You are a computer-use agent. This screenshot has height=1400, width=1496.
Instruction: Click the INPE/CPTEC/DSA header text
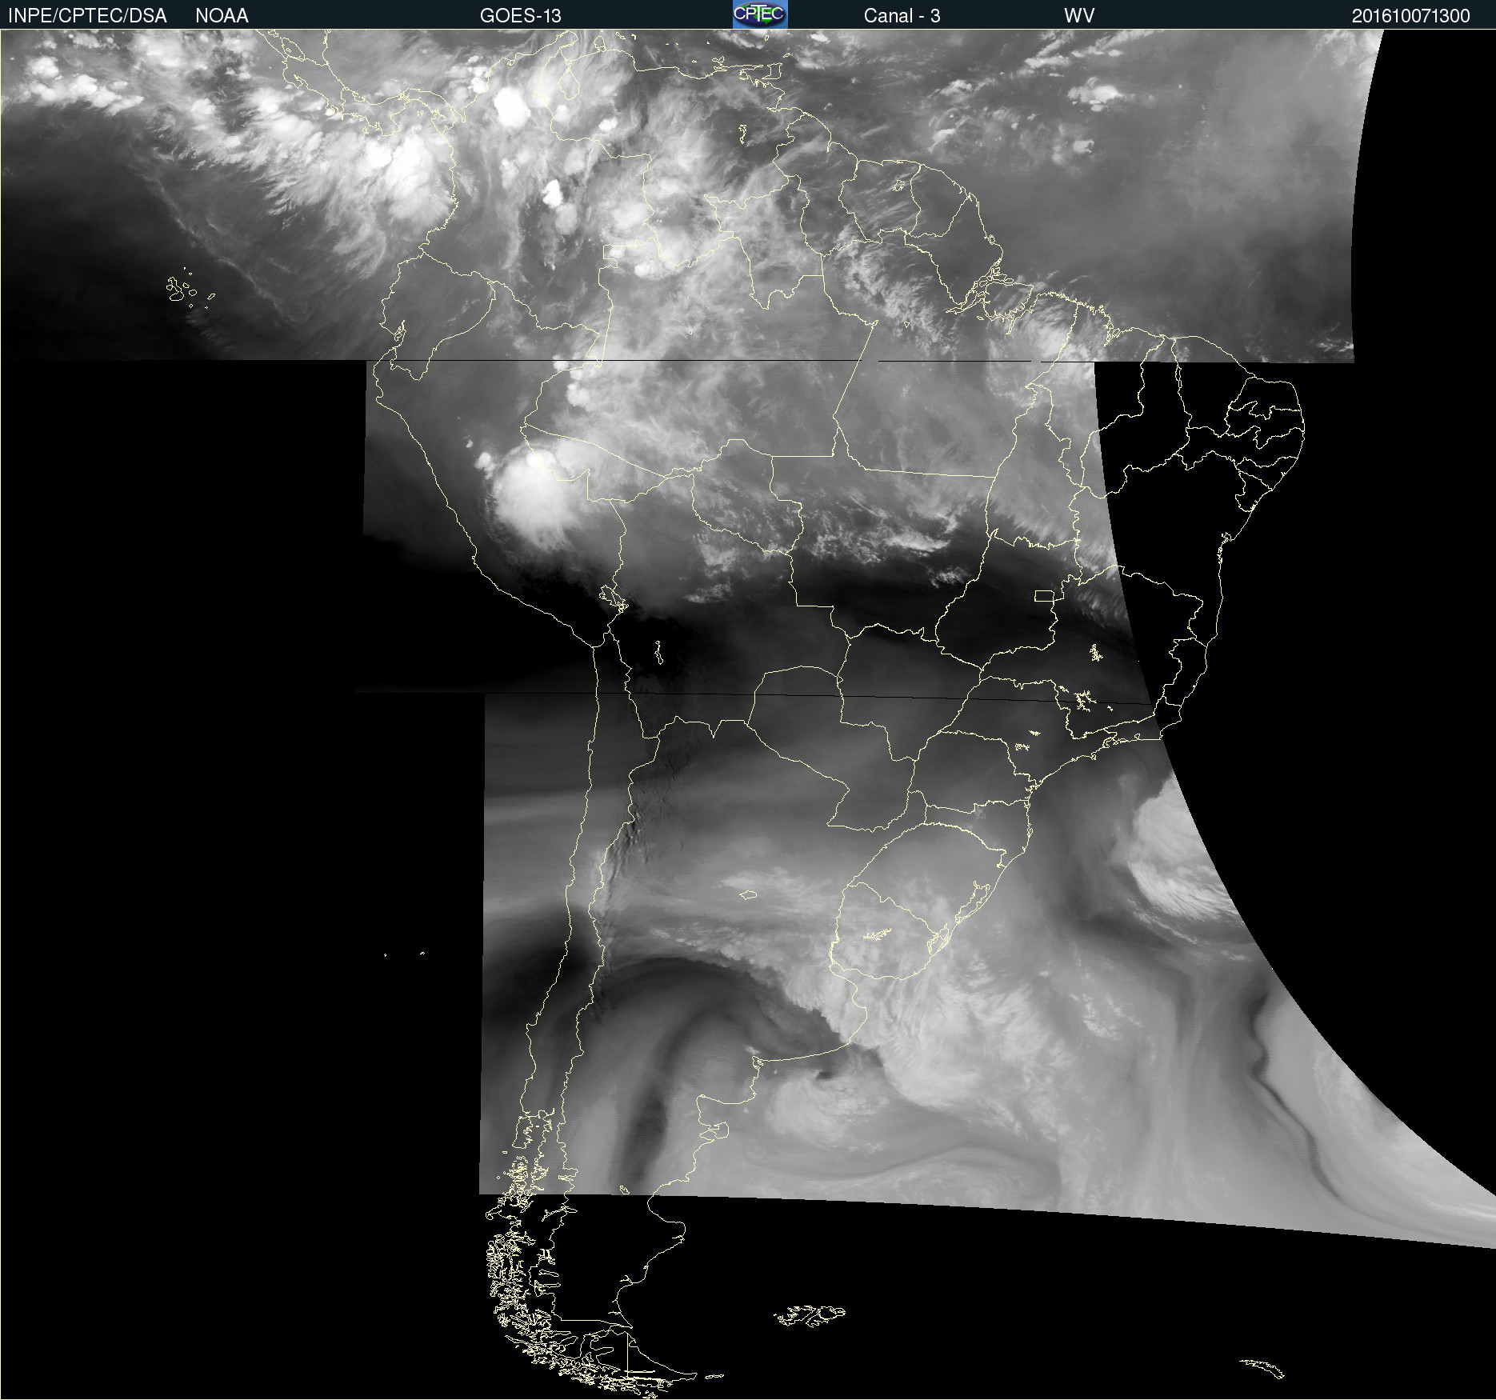[x=87, y=16]
